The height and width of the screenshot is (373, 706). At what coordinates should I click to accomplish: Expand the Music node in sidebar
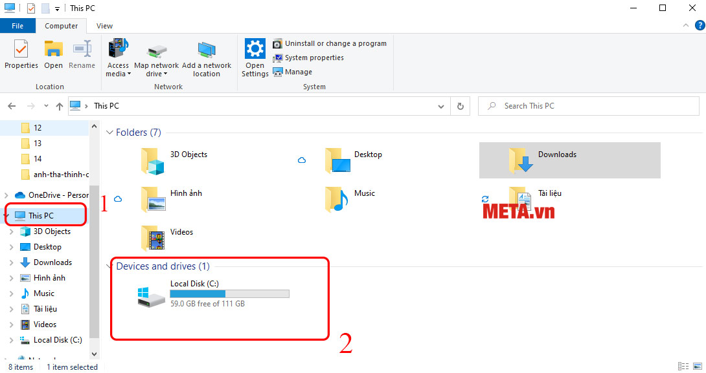(x=11, y=293)
